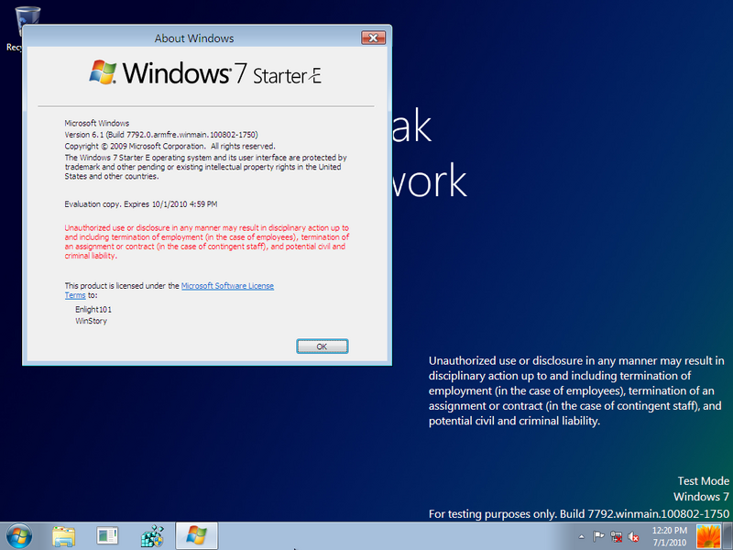This screenshot has height=550, width=733.
Task: Show hidden notification area icons
Action: point(581,536)
